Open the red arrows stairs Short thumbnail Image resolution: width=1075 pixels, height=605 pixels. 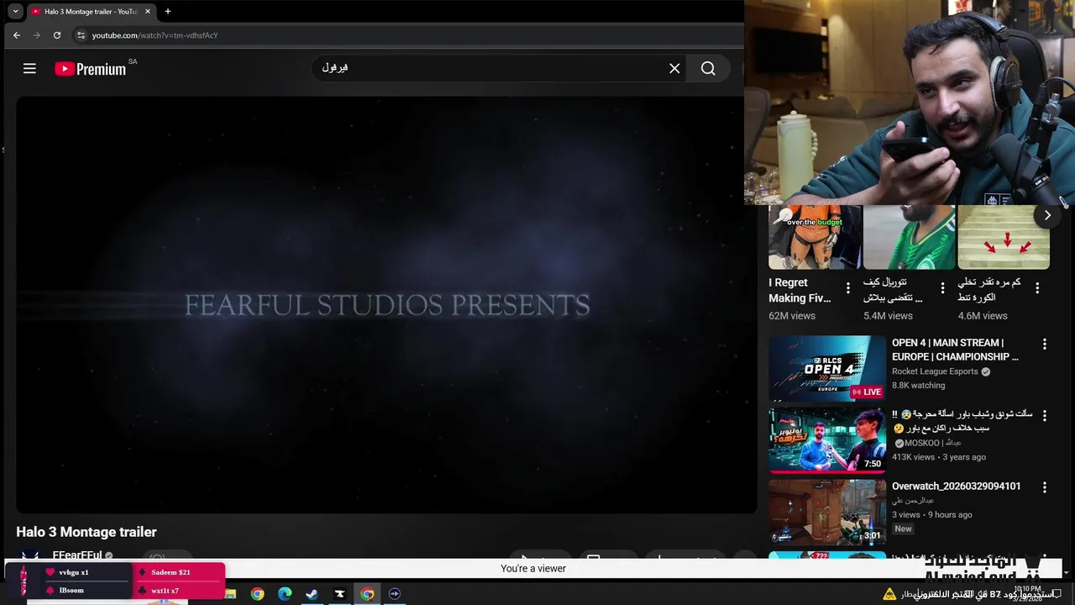(x=1004, y=237)
